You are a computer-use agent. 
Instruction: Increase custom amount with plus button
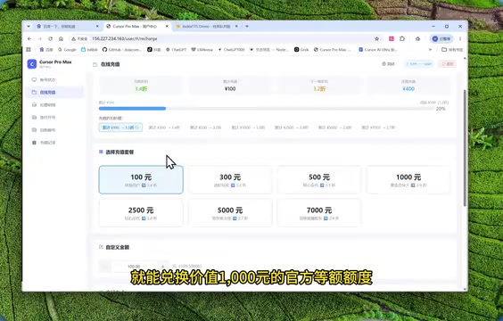163,267
